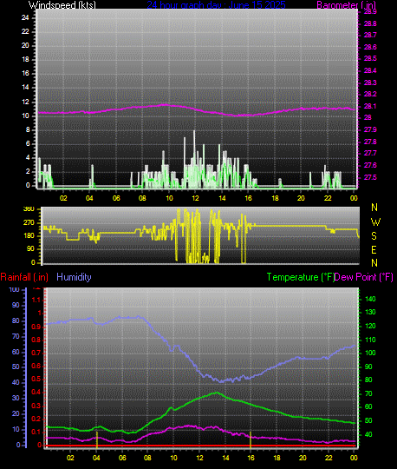Click the Barometer (.in) axis label

[x=346, y=5]
